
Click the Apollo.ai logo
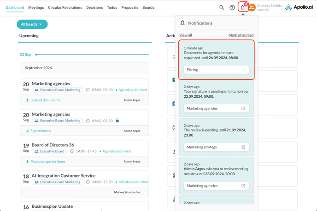299,7
